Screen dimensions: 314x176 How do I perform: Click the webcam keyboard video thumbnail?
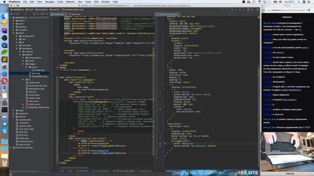pos(288,152)
